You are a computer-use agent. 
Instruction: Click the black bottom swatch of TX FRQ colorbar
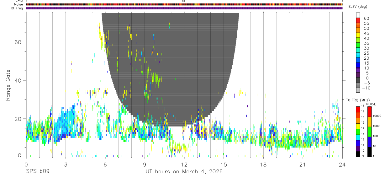pos(358,154)
